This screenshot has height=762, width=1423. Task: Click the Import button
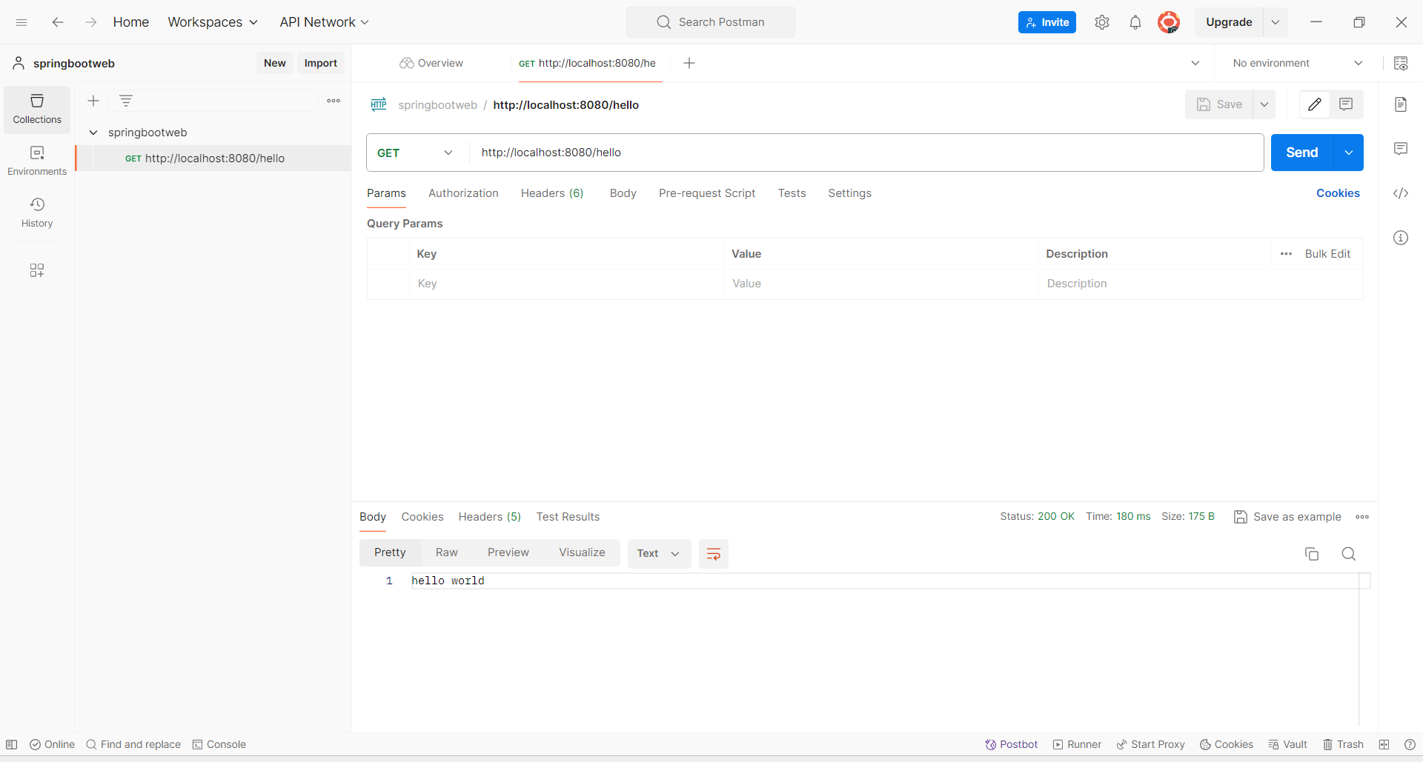[321, 63]
